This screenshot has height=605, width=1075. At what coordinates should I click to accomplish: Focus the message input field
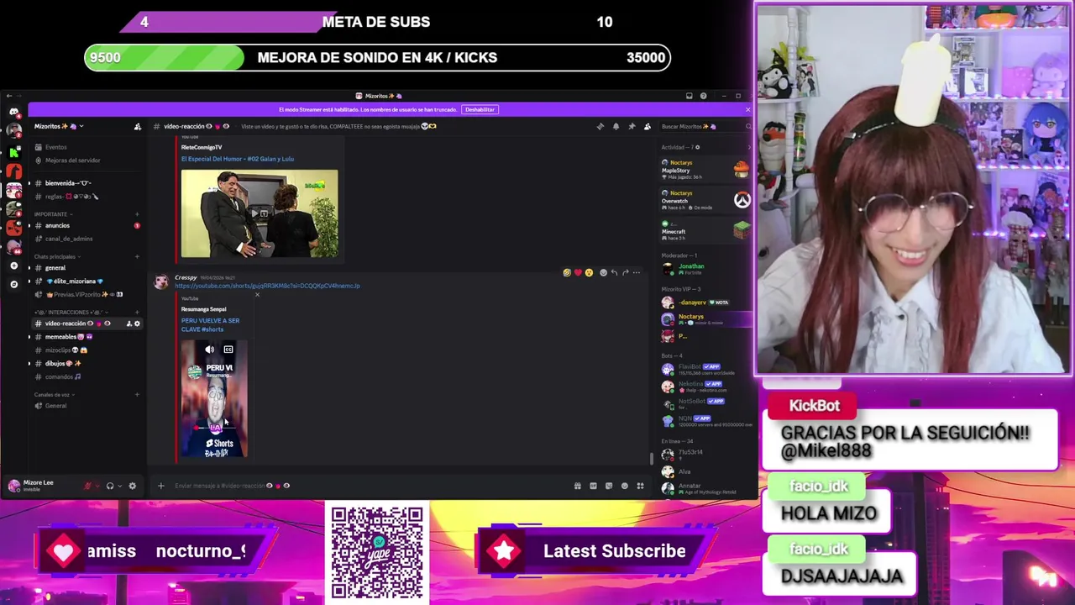click(370, 486)
